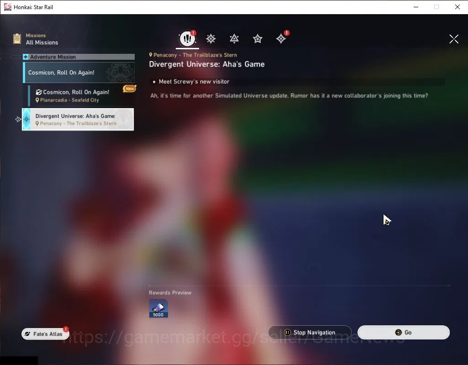Open the star-shaped mission category tab
Screen dimensions: 468x365
coord(258,39)
